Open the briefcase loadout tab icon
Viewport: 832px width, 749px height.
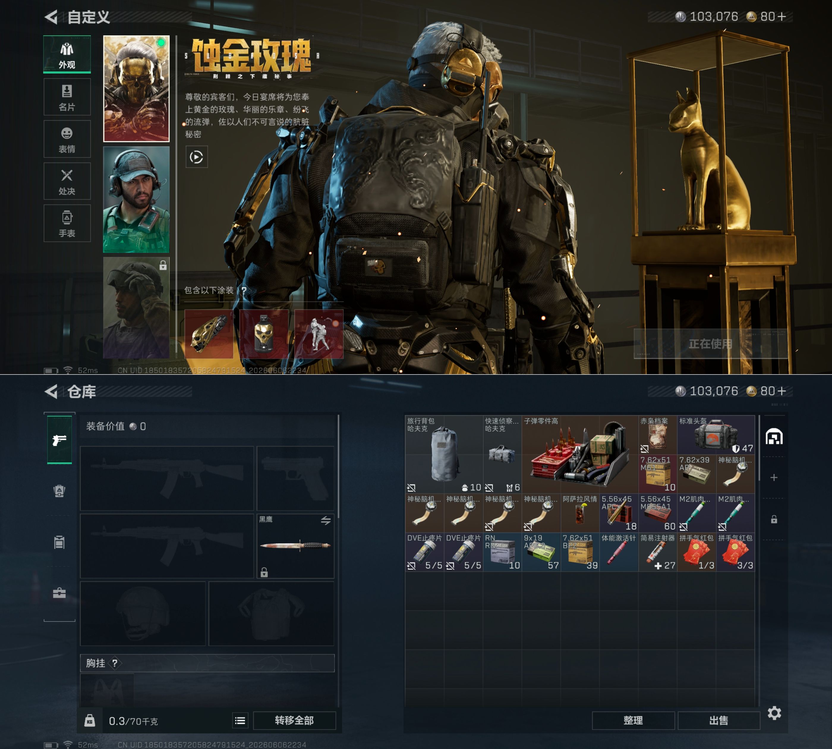(x=60, y=593)
